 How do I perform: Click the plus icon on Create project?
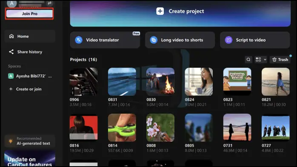tap(160, 11)
